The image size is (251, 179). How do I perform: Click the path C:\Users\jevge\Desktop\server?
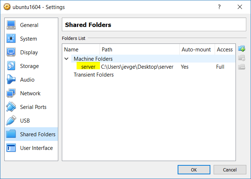(137, 67)
